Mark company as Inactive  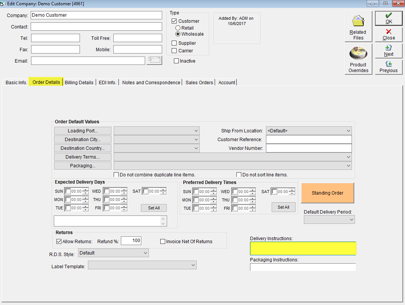click(177, 61)
